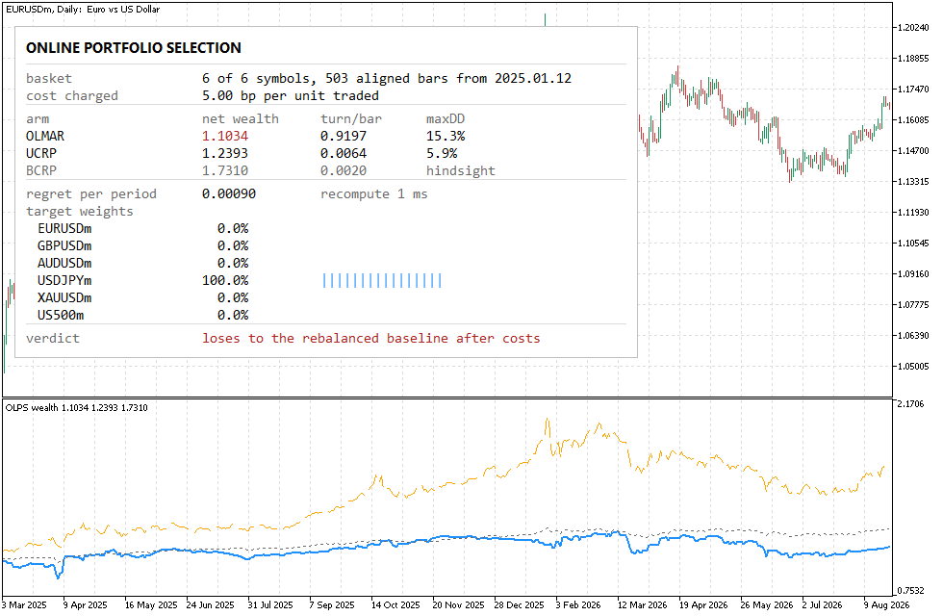Click the 1.16085 price axis label
Screen dimensions: 943x616
913,120
